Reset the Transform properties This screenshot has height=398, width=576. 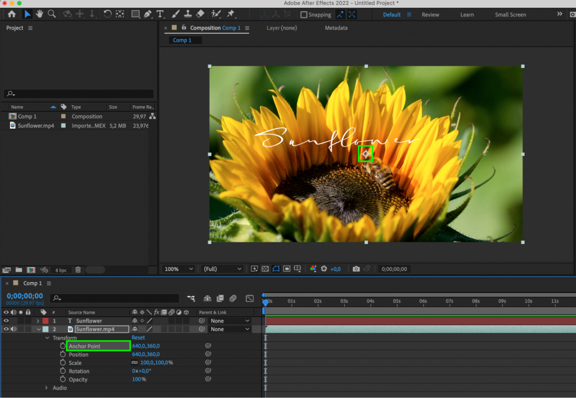click(x=139, y=338)
